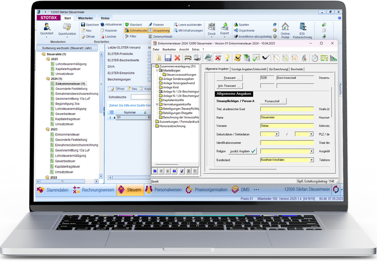Toggle the Schnellsuche option in the ribbon
Image resolution: width=377 pixels, height=261 pixels.
coord(136,31)
